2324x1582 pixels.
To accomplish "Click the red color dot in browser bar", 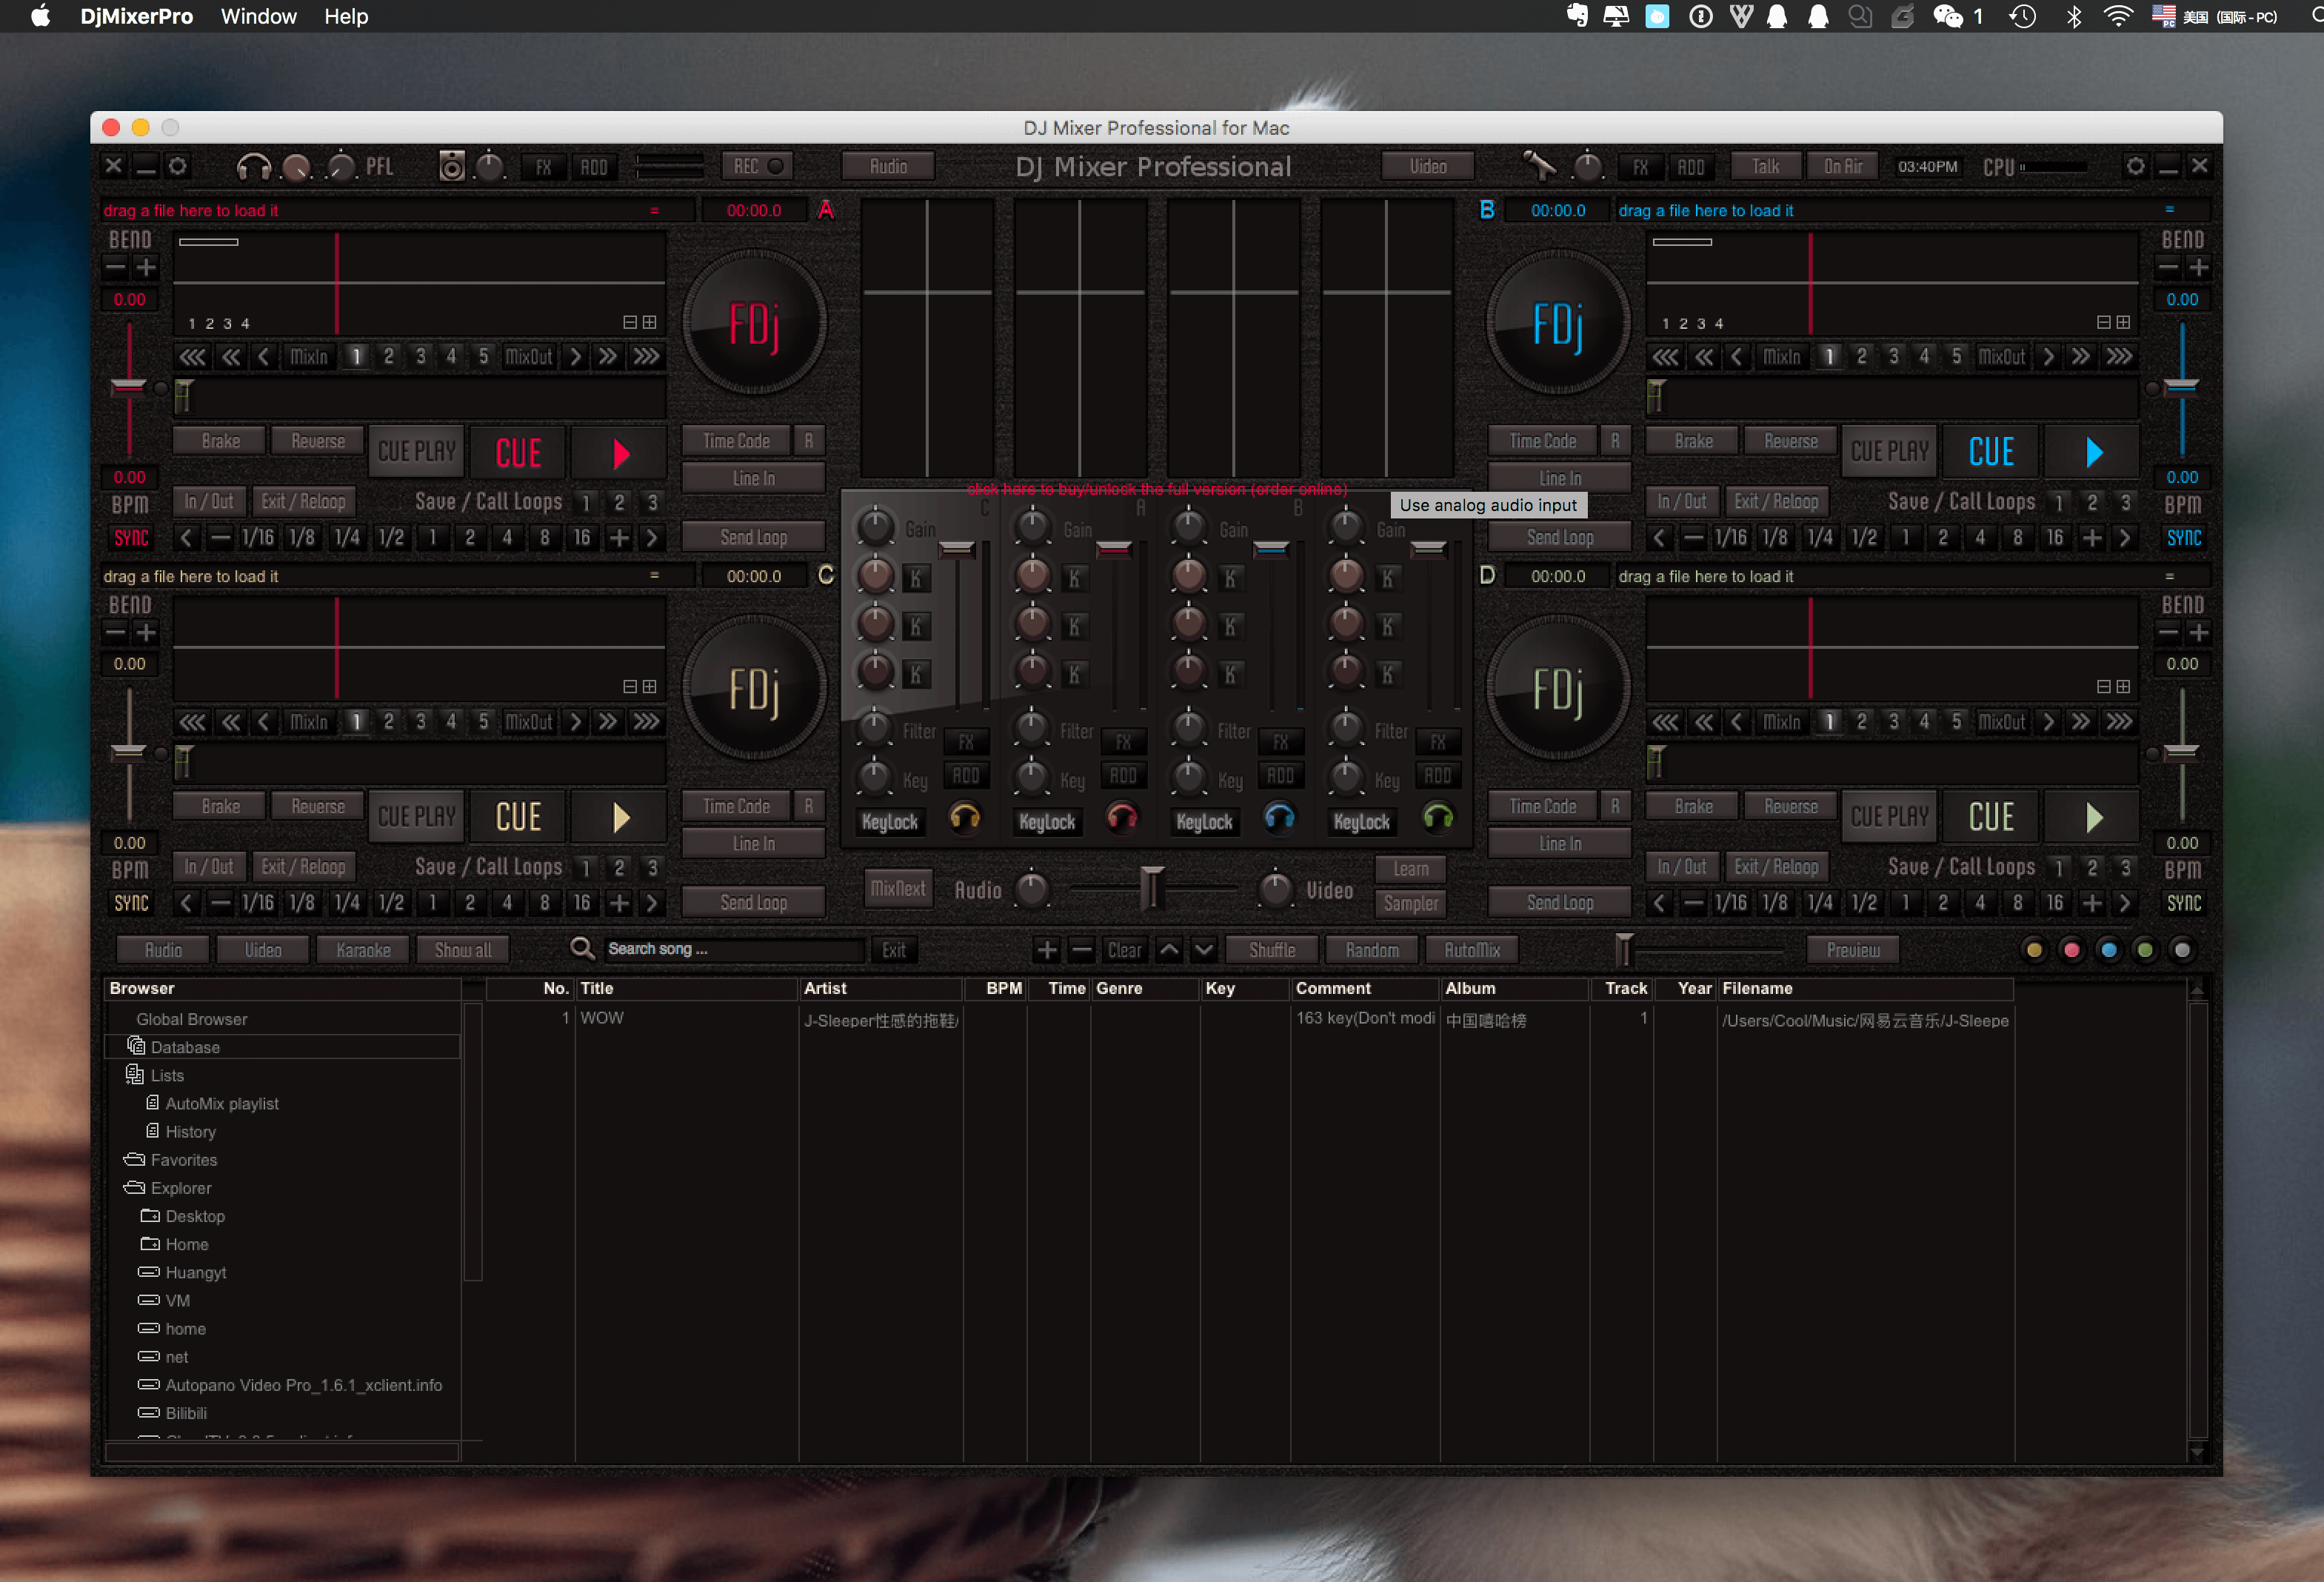I will click(2071, 950).
